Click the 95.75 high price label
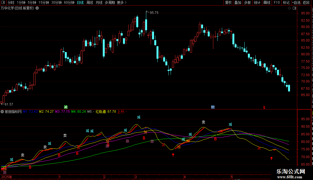Image resolution: width=313 pixels, height=180 pixels. [154, 13]
